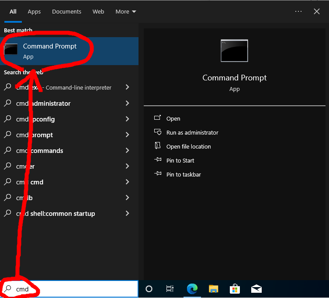Click the Pin to Start pin icon
The height and width of the screenshot is (298, 329).
pos(158,159)
